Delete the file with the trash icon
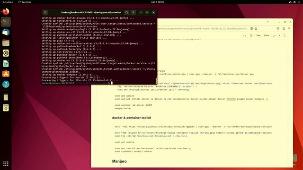Image resolution: width=303 pixels, height=170 pixels. coord(285,36)
